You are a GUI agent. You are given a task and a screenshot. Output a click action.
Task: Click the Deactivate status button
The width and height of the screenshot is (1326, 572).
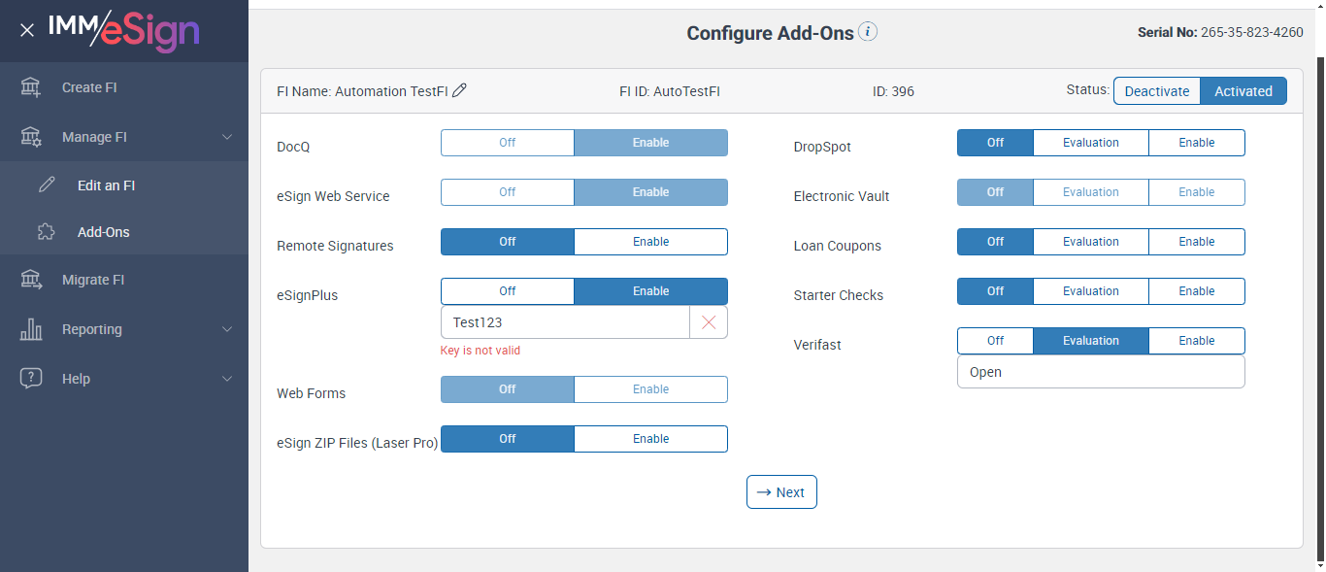point(1156,91)
